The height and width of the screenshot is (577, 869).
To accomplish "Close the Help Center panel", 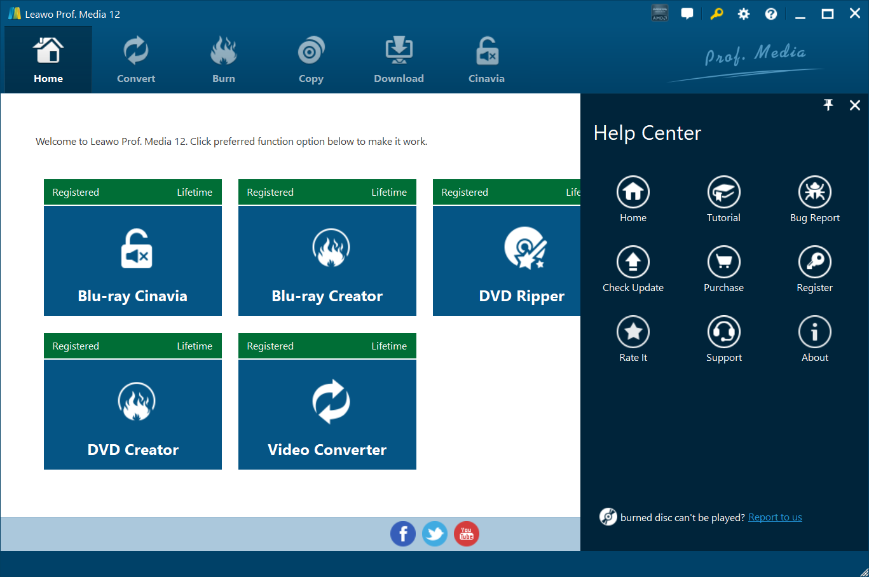I will tap(854, 105).
